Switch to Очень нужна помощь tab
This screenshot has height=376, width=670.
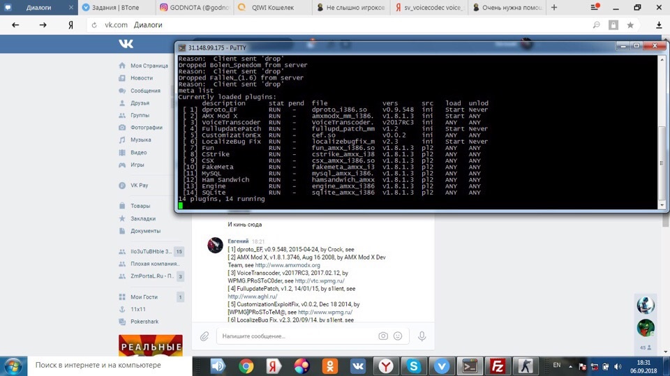click(x=507, y=7)
